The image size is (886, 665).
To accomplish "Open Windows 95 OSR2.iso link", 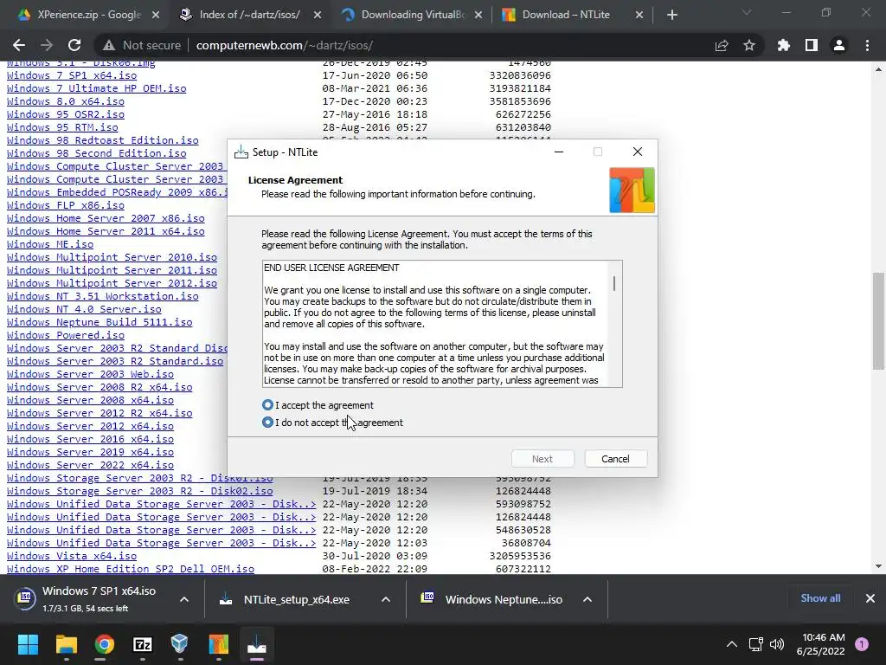I will point(66,114).
